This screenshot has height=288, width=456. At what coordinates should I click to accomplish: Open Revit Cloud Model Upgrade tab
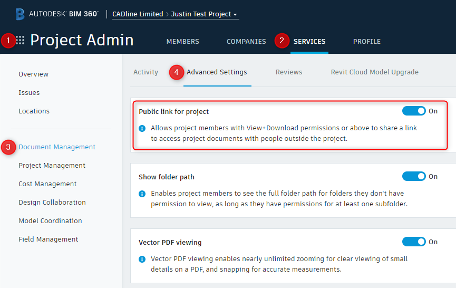[x=375, y=72]
